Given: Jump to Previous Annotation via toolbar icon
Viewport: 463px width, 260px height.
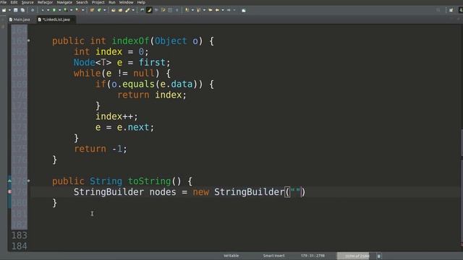Looking at the screenshot, I should coord(198,10).
